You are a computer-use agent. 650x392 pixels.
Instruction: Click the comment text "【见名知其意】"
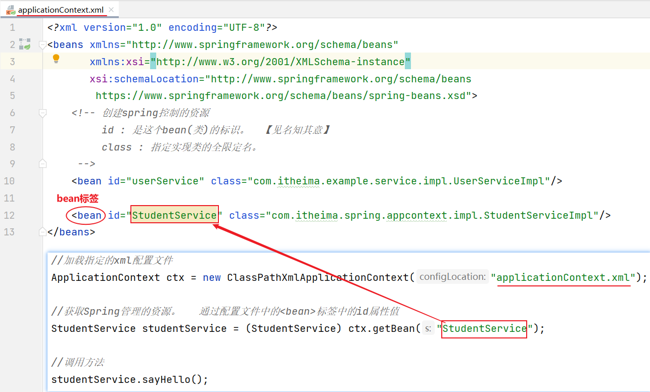(x=298, y=130)
